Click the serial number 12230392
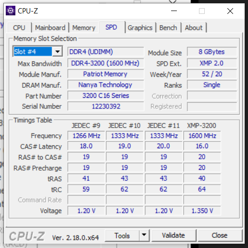 106,106
